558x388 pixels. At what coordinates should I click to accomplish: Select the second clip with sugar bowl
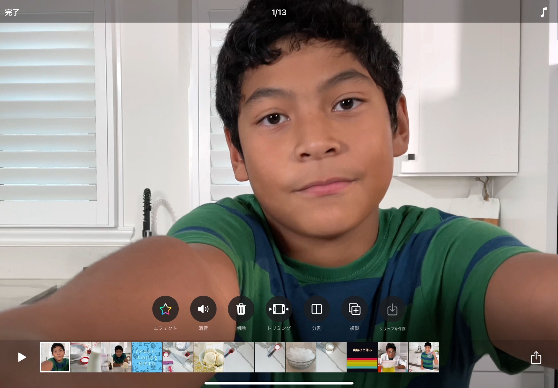[x=85, y=357]
